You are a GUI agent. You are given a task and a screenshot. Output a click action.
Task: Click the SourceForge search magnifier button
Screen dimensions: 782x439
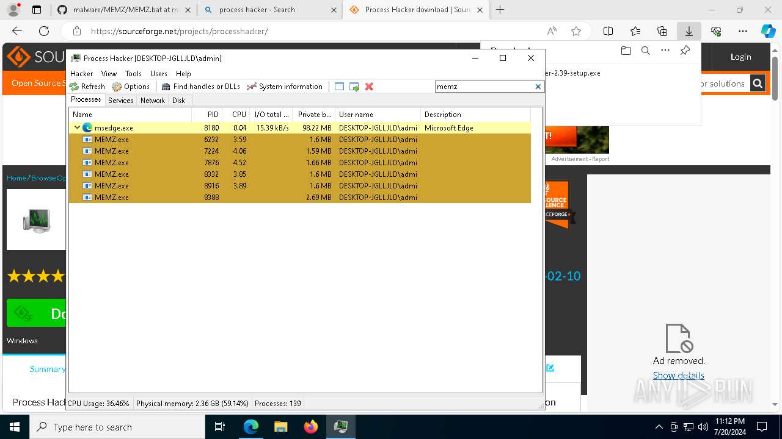coord(758,84)
